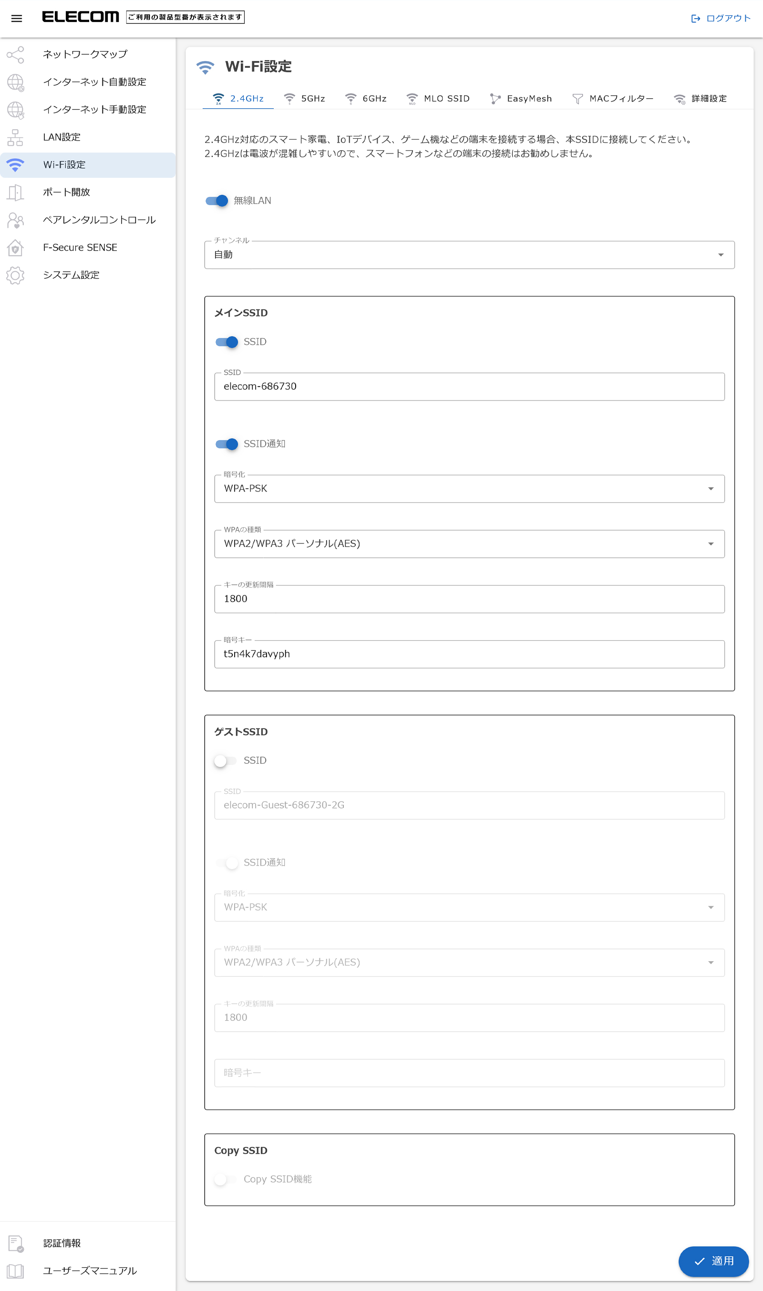
Task: Click the 適用 apply button
Action: (713, 1260)
